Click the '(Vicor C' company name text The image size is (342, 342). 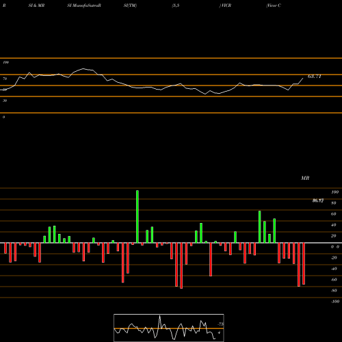click(274, 5)
